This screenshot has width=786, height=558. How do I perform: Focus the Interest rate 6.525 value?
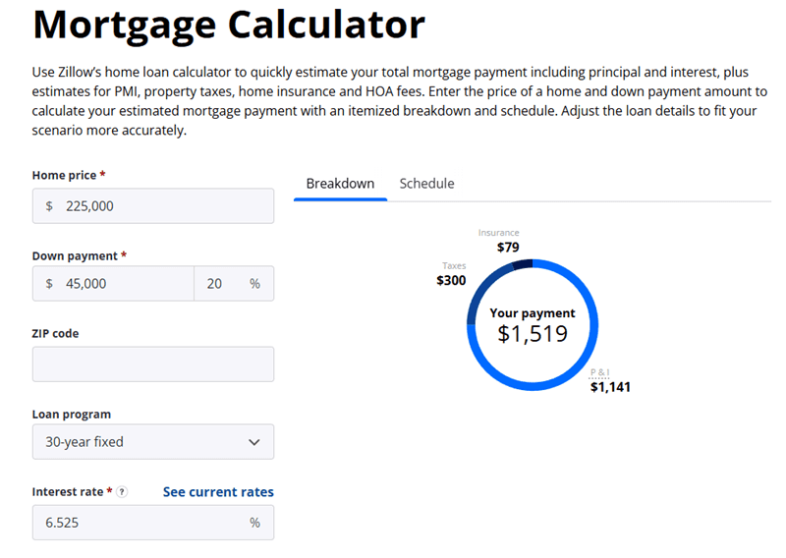[x=138, y=523]
